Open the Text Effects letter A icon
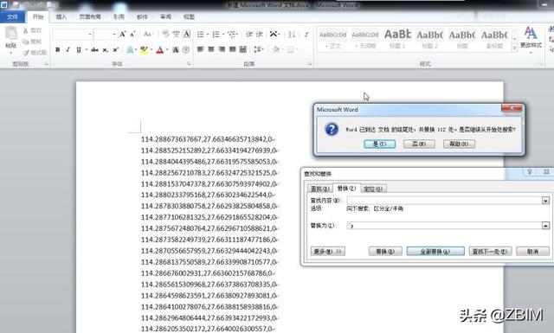 point(130,50)
